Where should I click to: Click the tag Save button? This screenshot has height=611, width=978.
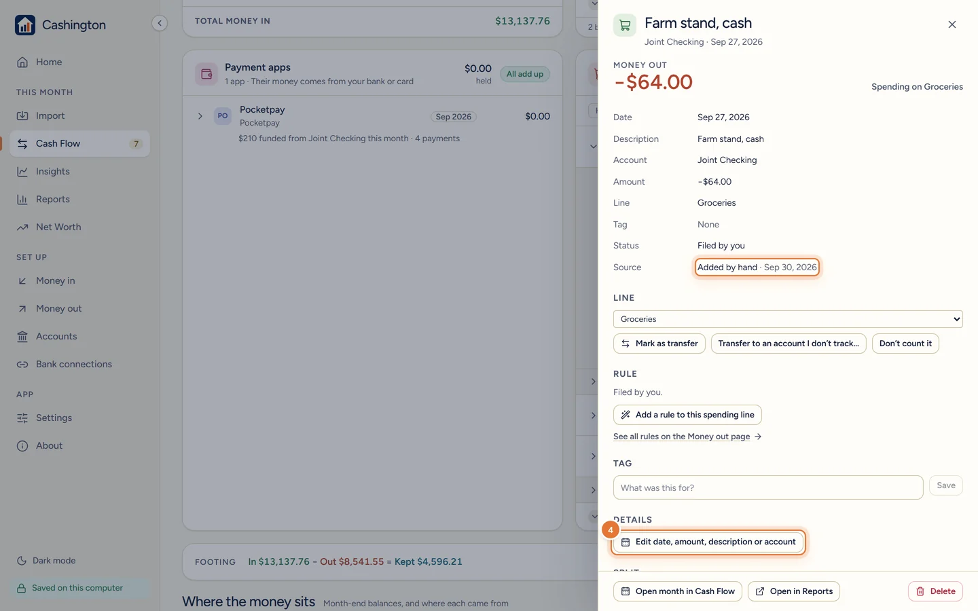(946, 485)
